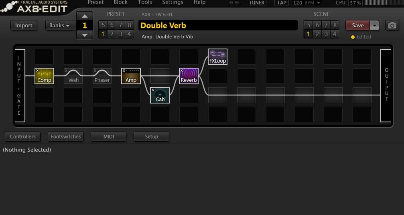The width and height of the screenshot is (404, 215).
Task: Click the Import button
Action: pos(24,26)
